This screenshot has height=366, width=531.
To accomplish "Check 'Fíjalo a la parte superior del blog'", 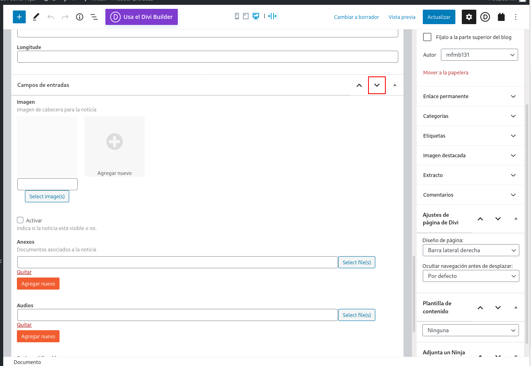I will coord(427,37).
